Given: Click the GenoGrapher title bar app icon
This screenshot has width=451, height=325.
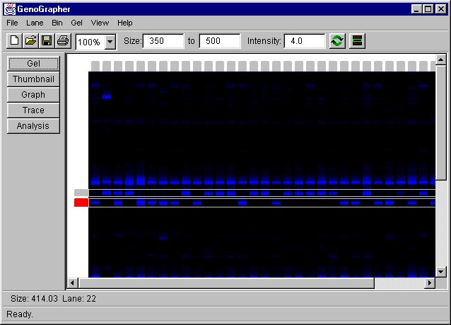Looking at the screenshot, I should (x=9, y=9).
